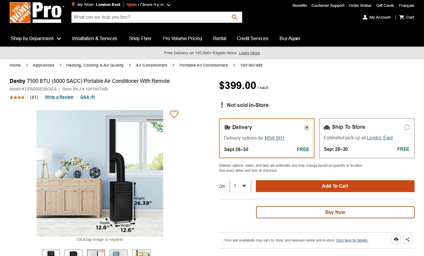Click the Add To Cart button

[335, 186]
